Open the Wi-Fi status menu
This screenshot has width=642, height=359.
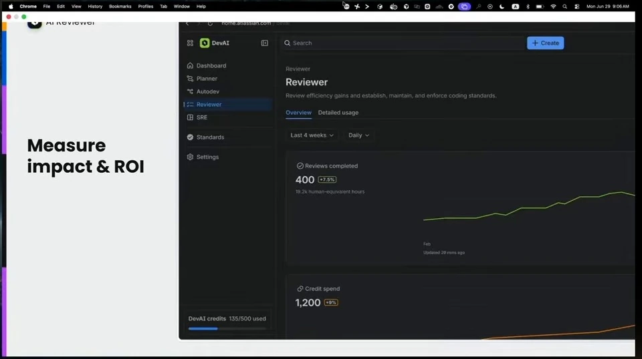[553, 7]
